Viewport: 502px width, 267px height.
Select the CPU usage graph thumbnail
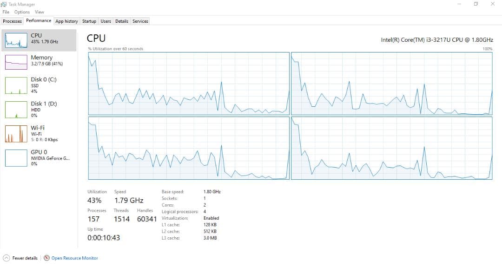pyautogui.click(x=16, y=41)
